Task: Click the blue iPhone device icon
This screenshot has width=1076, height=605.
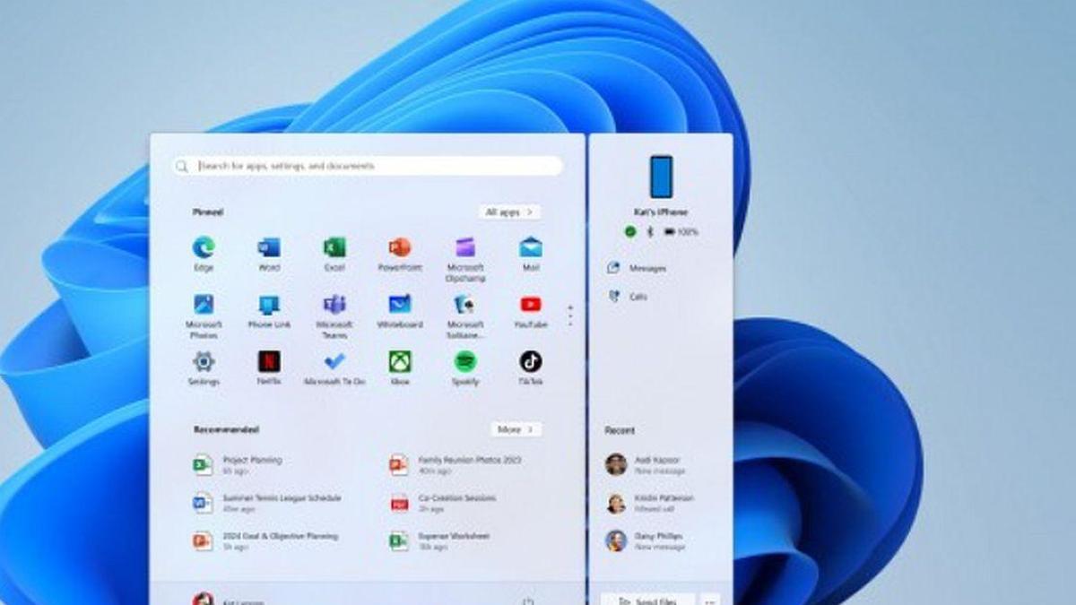Action: point(661,177)
